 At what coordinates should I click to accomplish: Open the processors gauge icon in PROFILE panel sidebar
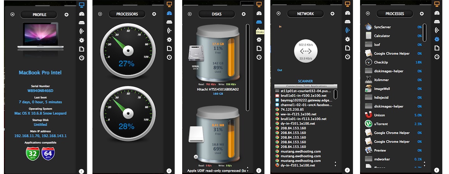tap(81, 14)
